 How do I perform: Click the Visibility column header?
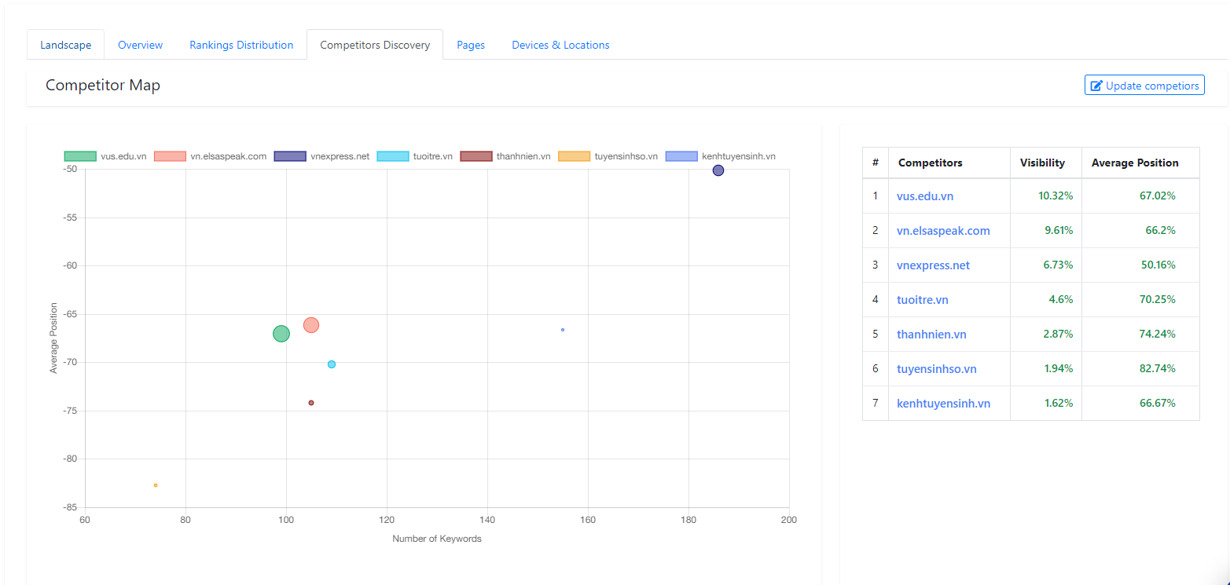coord(1042,163)
